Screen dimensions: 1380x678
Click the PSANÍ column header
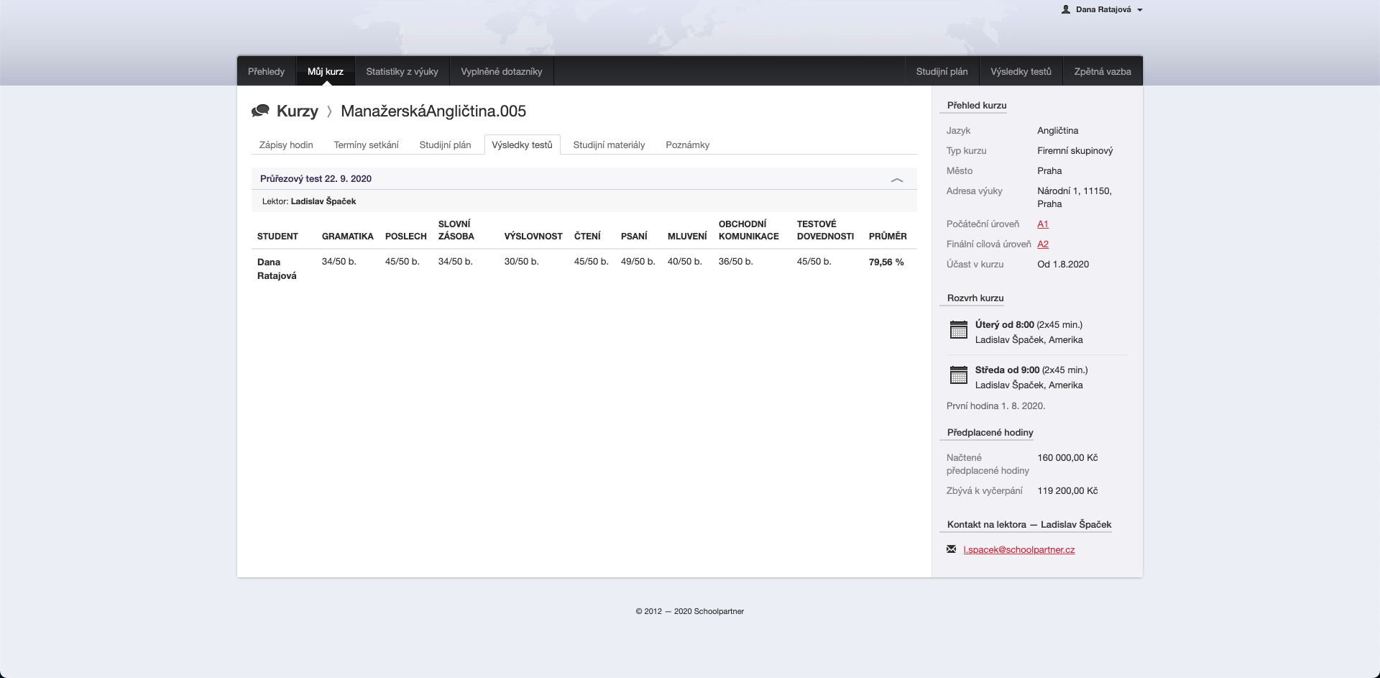pos(634,236)
